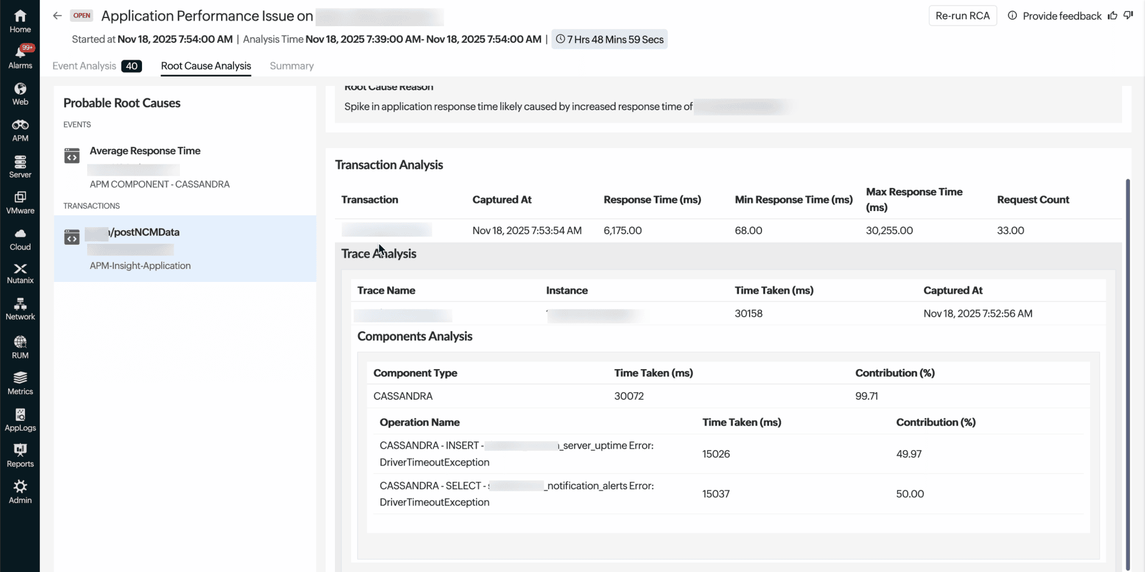The image size is (1145, 572).
Task: Click the 6,175.00 response time value
Action: point(623,230)
